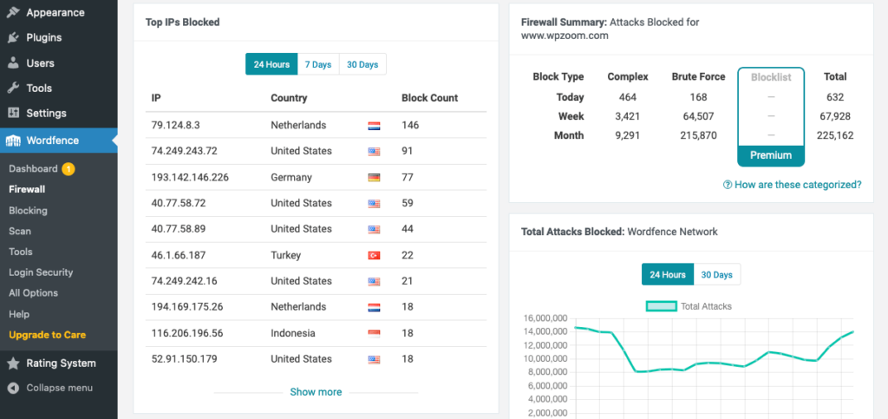888x419 pixels.
Task: Click the Premium blocklist button
Action: 771,155
